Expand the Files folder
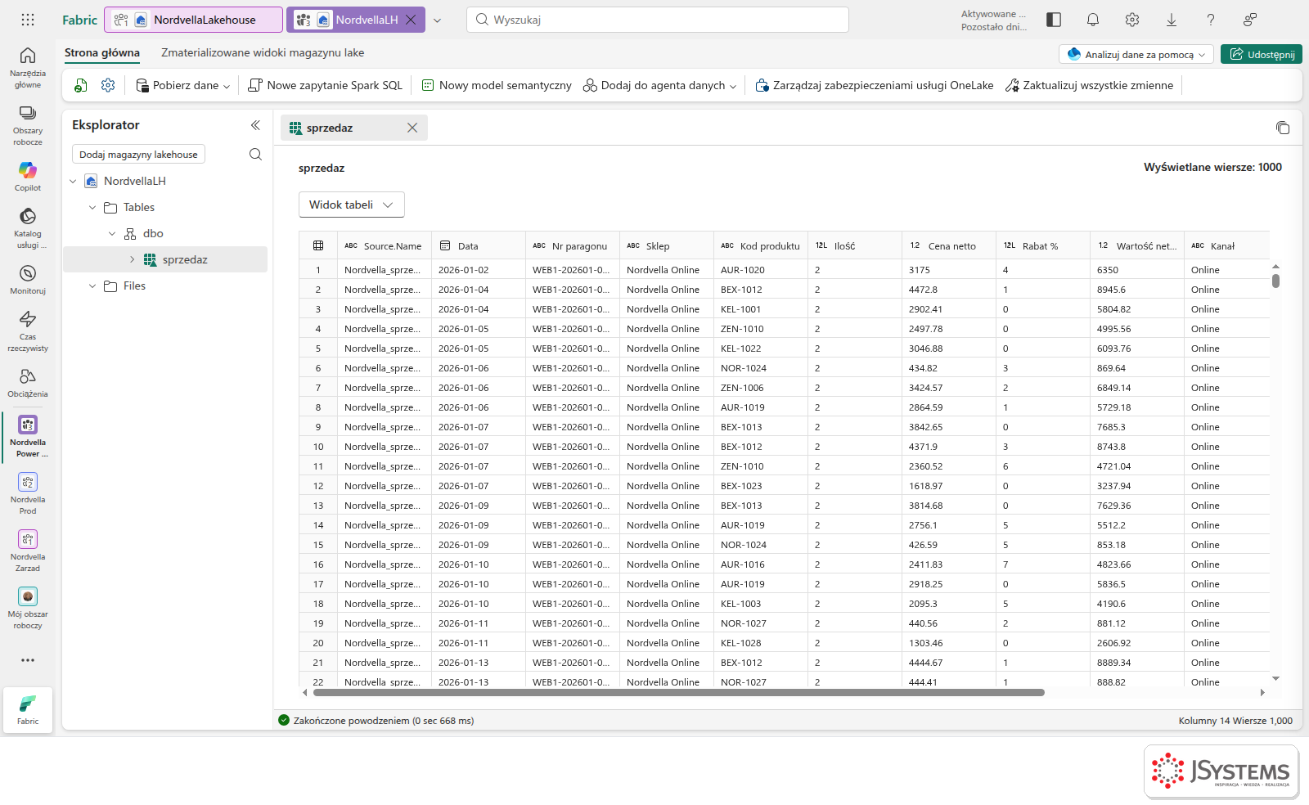 point(92,286)
